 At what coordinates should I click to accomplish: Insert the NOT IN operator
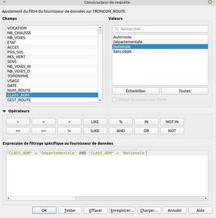point(172,122)
